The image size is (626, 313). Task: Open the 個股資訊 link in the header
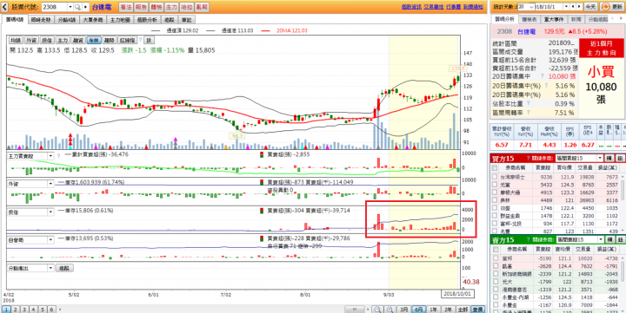(x=411, y=7)
